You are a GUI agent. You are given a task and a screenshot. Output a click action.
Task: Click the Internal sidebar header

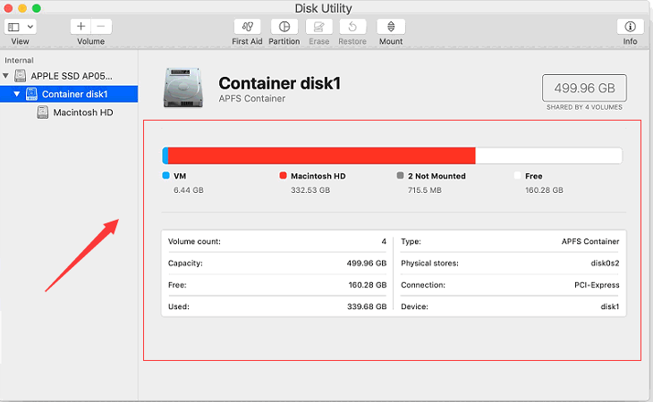(19, 60)
